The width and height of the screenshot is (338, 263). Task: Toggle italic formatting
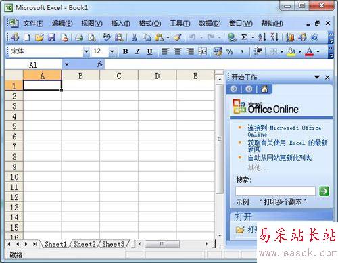pos(137,51)
